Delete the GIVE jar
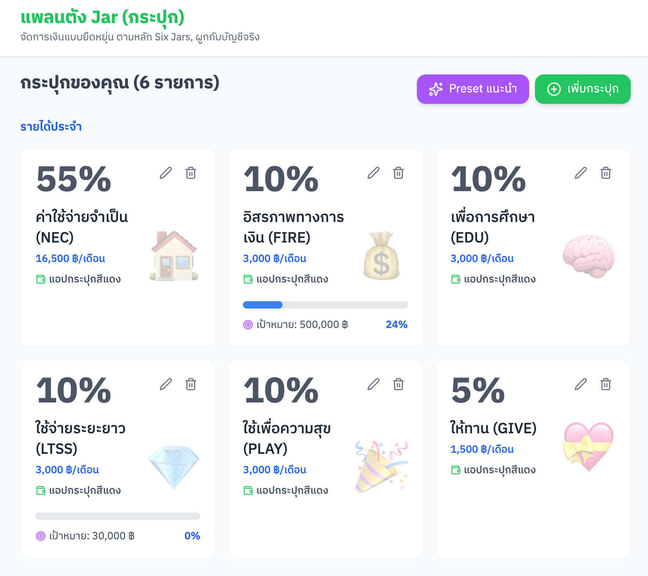648x576 pixels. point(606,385)
